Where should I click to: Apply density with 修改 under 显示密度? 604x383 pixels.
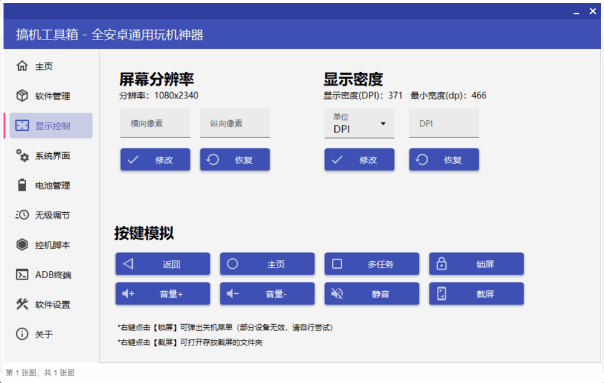click(359, 160)
